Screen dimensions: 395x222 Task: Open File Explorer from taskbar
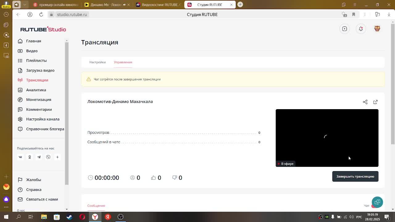point(44,217)
